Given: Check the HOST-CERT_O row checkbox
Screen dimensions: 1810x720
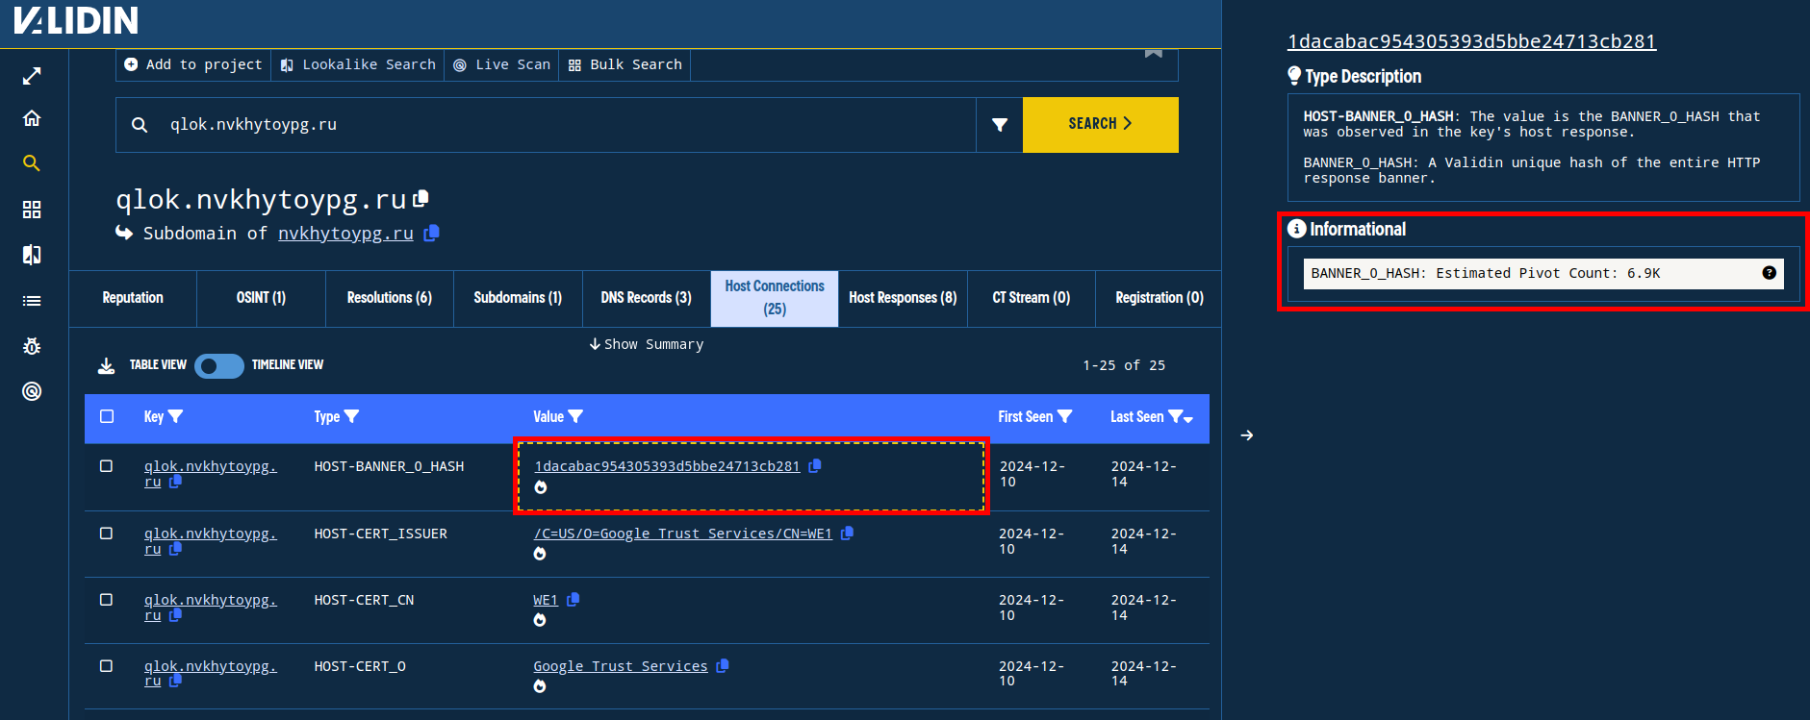Looking at the screenshot, I should click(107, 666).
